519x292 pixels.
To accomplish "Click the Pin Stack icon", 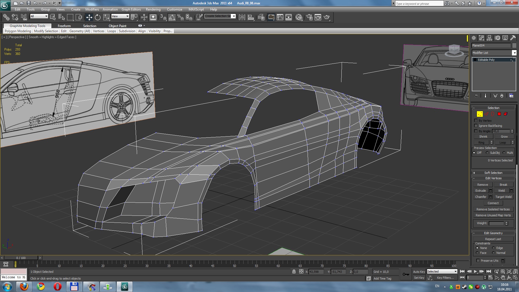I will pyautogui.click(x=476, y=96).
